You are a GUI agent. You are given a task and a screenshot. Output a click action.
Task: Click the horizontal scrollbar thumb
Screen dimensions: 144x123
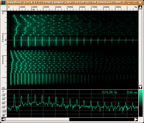(x=37, y=119)
